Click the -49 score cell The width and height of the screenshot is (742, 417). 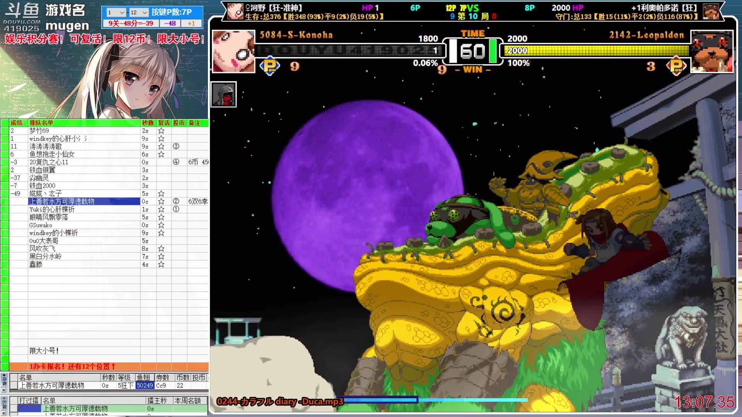tap(19, 194)
